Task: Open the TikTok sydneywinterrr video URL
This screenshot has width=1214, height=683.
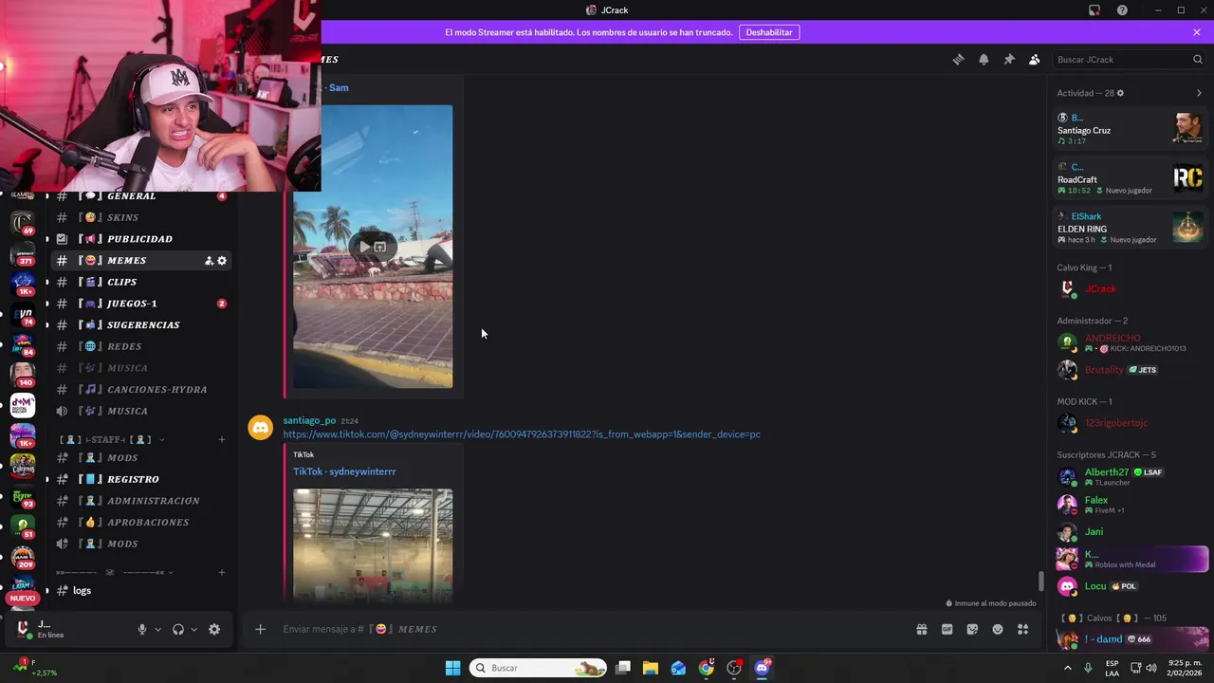Action: 522,434
